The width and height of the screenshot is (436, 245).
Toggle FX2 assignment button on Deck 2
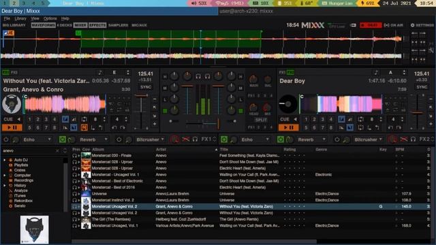point(291,73)
